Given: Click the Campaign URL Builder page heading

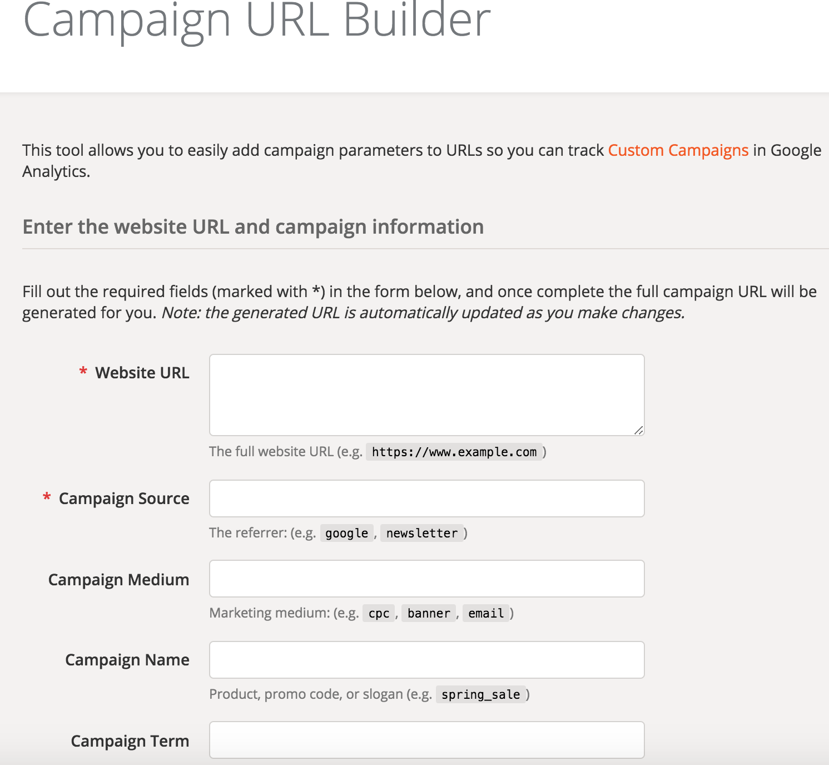Looking at the screenshot, I should tap(256, 21).
